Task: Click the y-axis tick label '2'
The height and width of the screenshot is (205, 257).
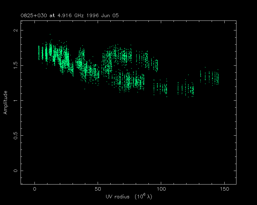Action: [17, 30]
